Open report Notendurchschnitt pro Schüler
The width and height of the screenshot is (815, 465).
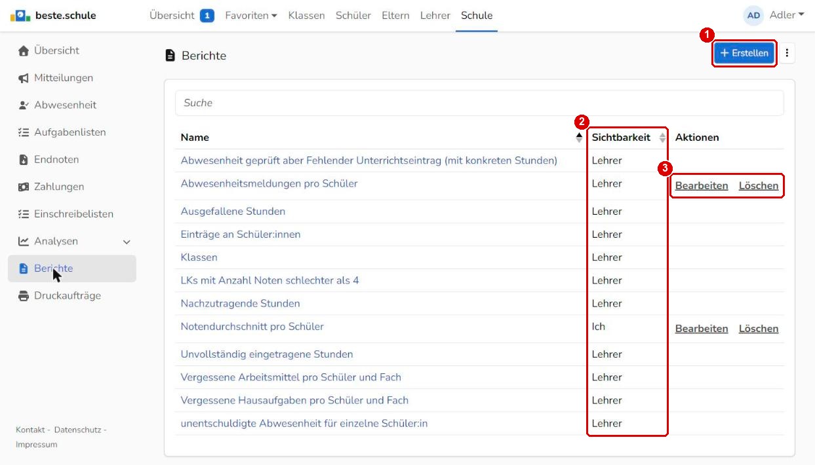tap(252, 326)
